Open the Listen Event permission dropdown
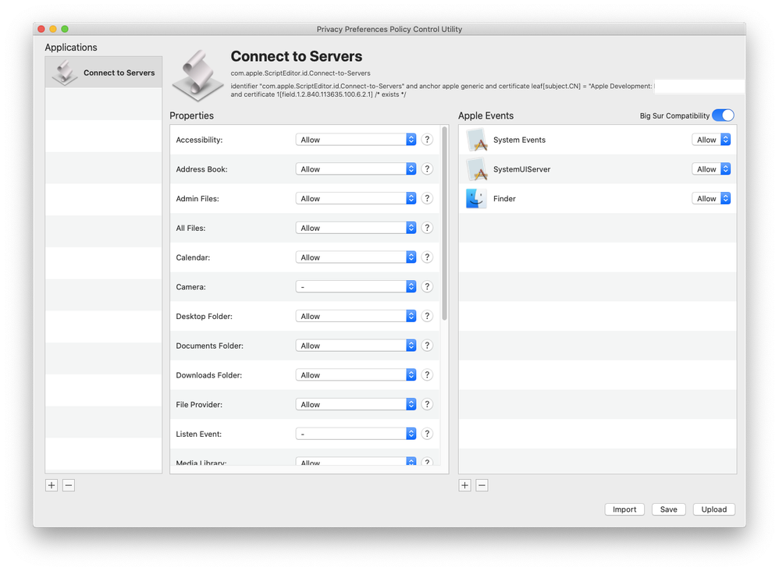This screenshot has width=779, height=571. coord(356,434)
